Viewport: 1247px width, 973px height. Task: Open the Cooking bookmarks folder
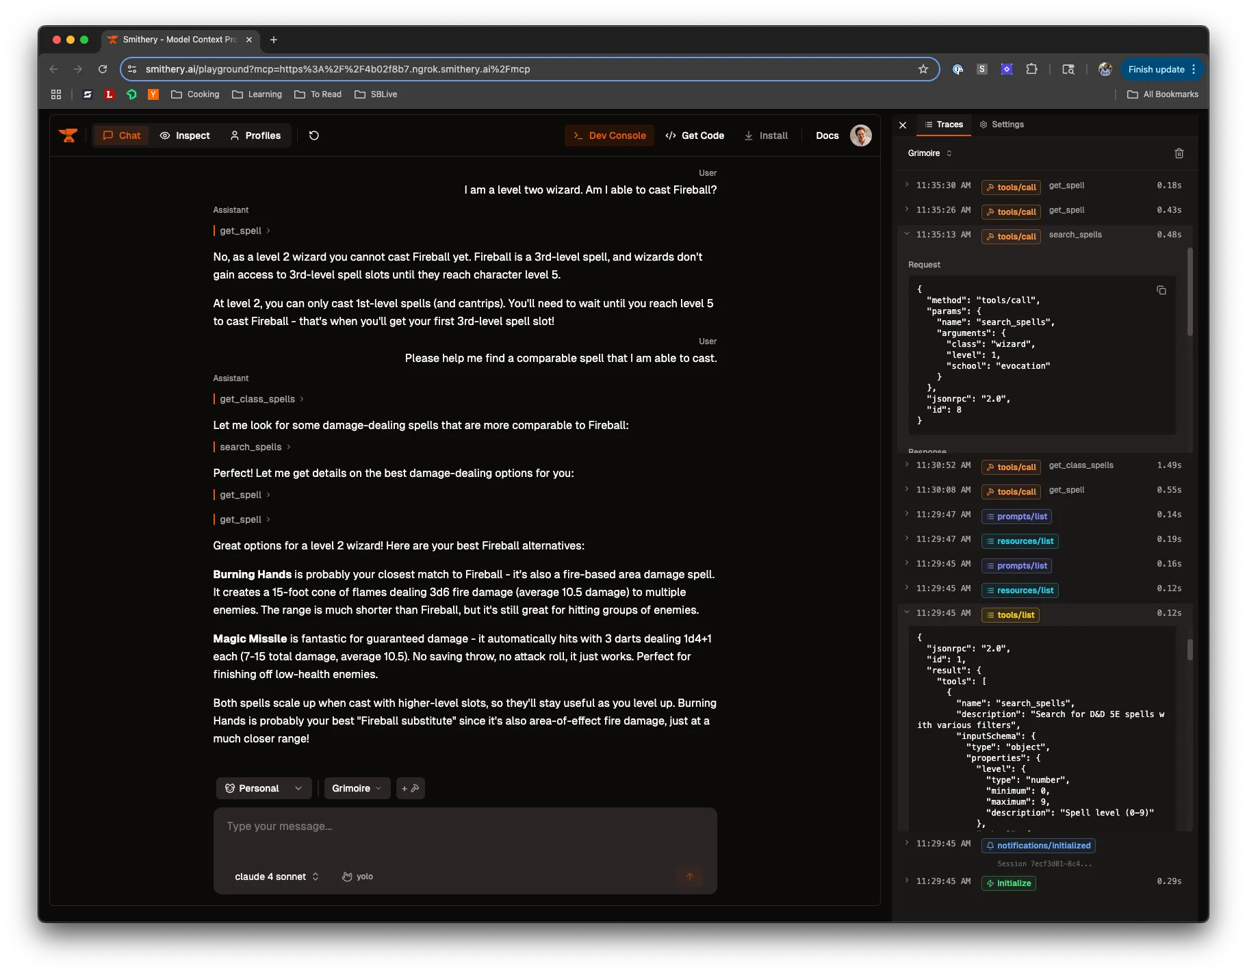click(x=195, y=94)
